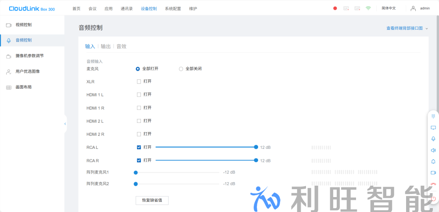Click the admin user avatar icon

pos(413,8)
